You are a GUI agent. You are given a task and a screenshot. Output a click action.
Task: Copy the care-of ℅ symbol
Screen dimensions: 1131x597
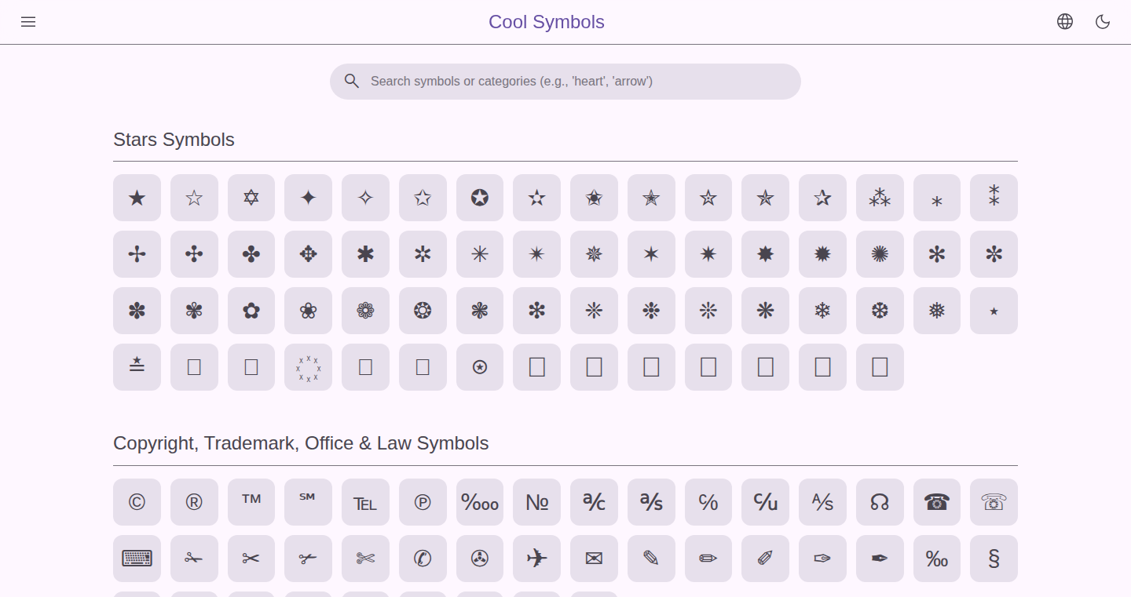point(708,502)
